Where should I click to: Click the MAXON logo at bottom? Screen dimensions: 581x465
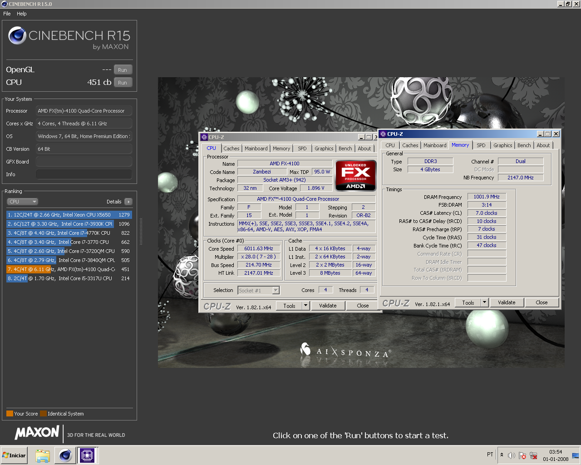tap(37, 432)
